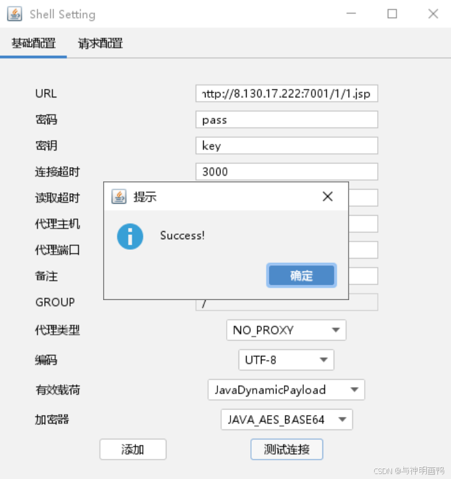Image resolution: width=451 pixels, height=479 pixels.
Task: Click the 有效载荷 label
Action: pos(57,390)
